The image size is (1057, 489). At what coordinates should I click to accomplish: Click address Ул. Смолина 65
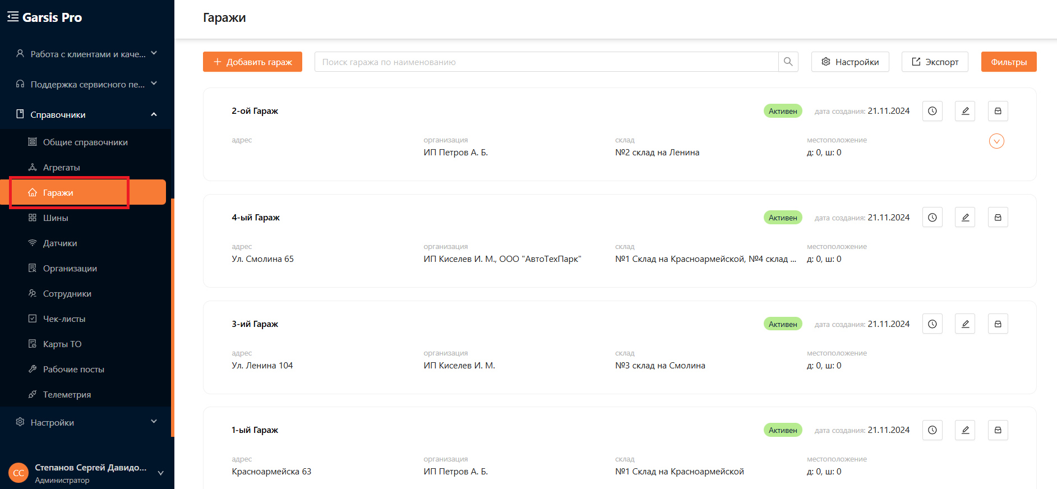click(262, 259)
